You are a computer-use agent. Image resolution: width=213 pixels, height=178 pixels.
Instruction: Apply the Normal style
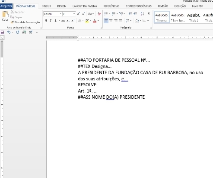pyautogui.click(x=162, y=17)
